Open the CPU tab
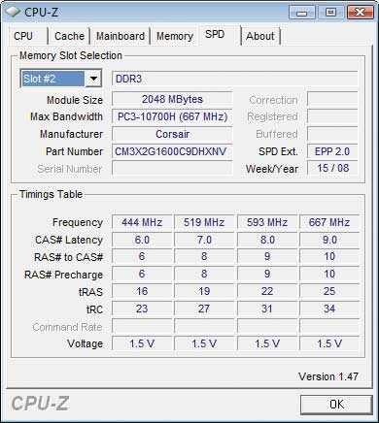 tap(28, 36)
